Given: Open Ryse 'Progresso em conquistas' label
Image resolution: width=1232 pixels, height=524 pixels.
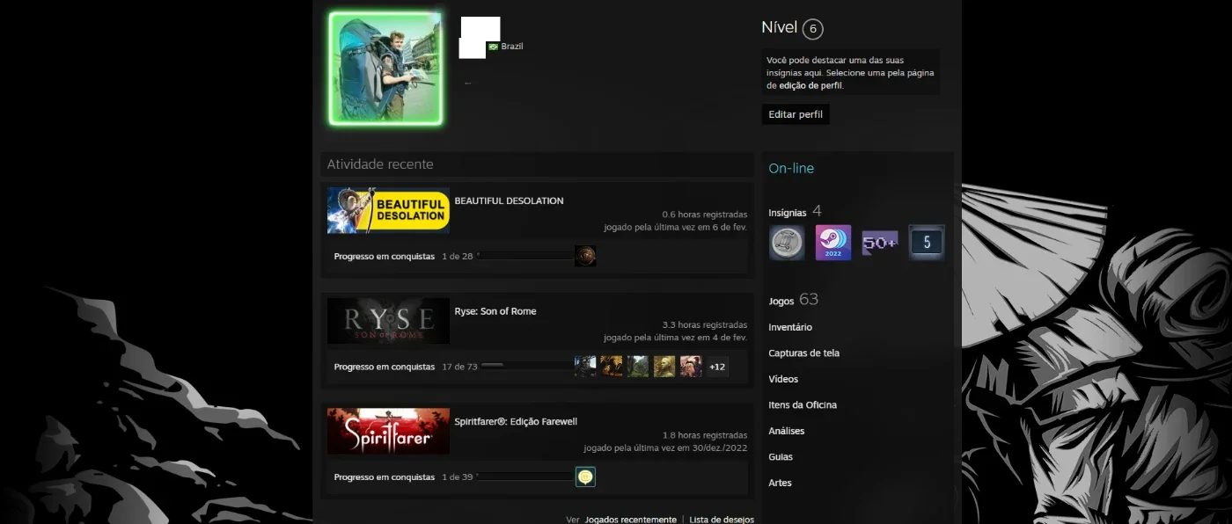Looking at the screenshot, I should click(x=385, y=367).
